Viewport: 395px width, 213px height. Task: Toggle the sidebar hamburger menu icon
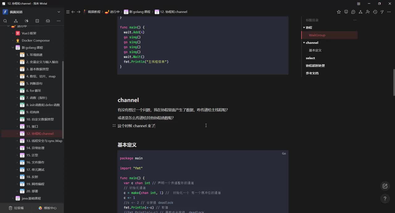click(x=68, y=12)
